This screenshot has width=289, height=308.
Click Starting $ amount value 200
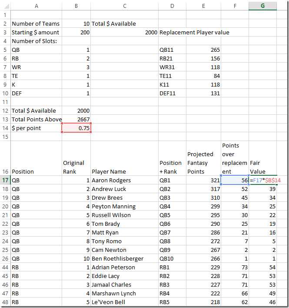76,33
